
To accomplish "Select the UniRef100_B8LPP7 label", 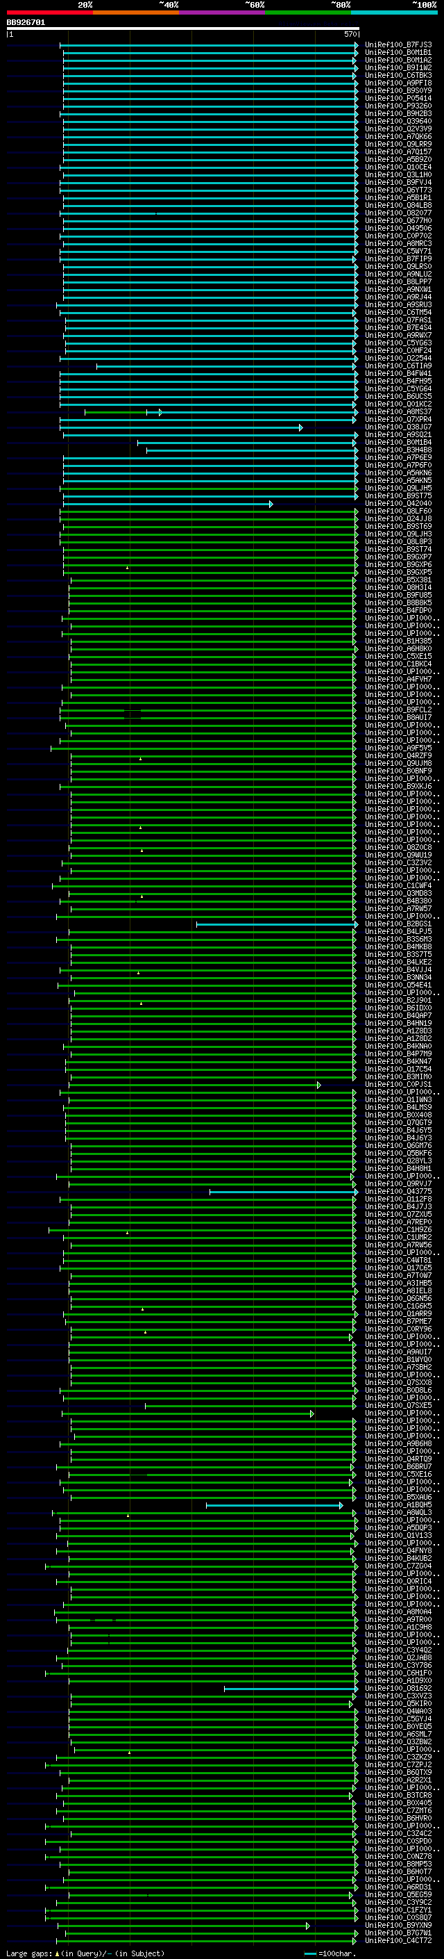I will pos(398,282).
